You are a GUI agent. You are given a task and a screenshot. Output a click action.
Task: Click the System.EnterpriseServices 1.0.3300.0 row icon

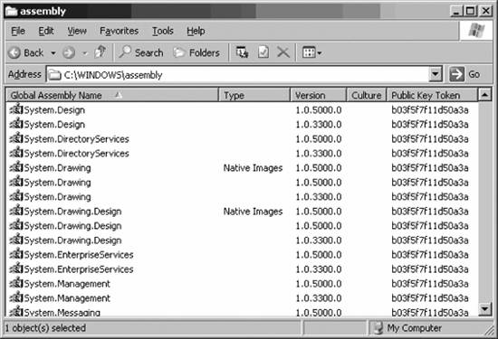[x=16, y=268]
